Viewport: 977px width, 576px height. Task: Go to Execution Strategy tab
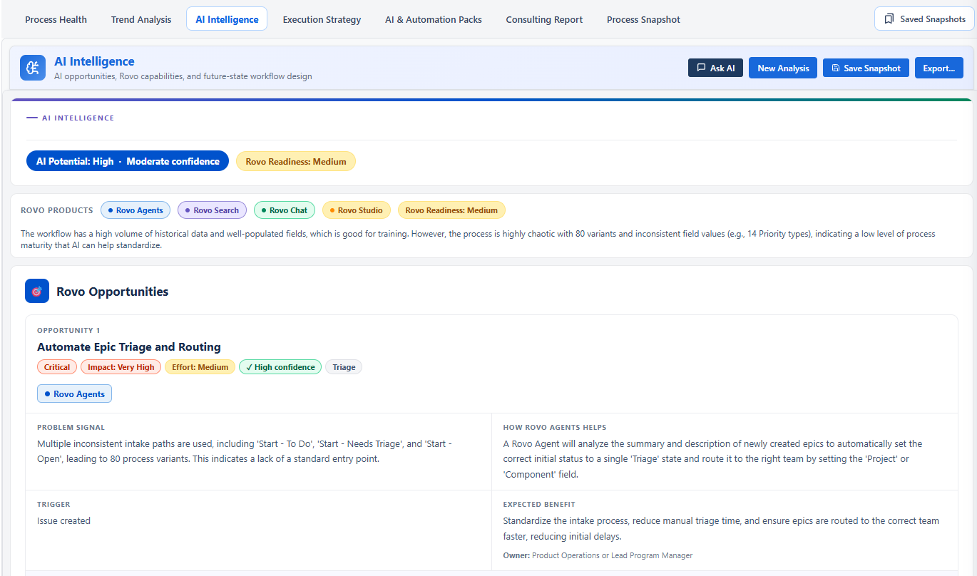322,19
